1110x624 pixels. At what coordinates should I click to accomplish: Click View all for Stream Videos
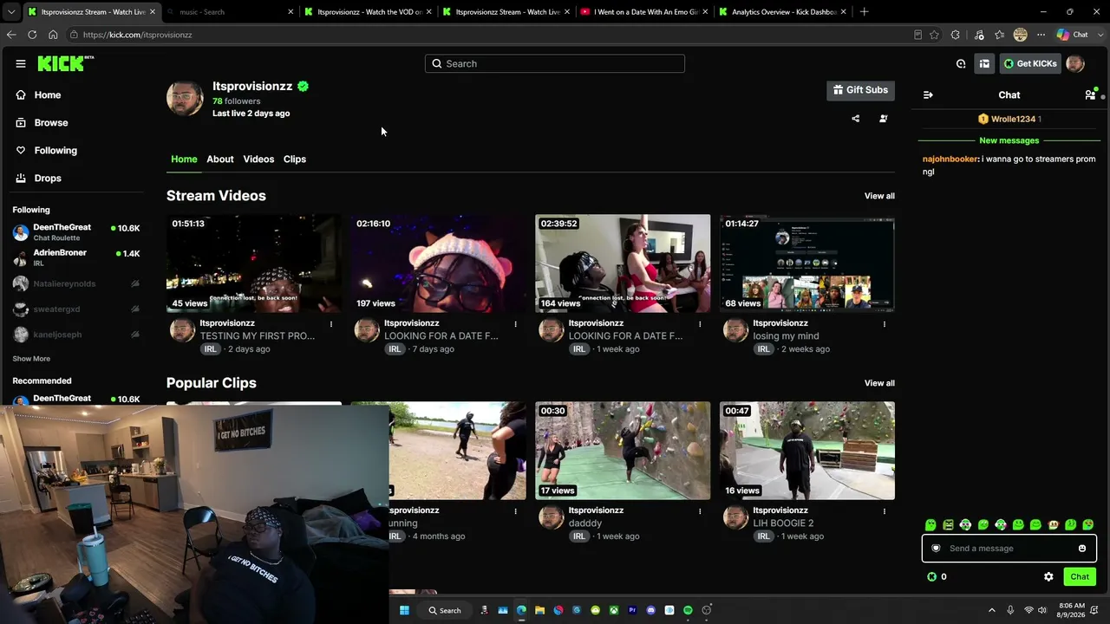879,196
